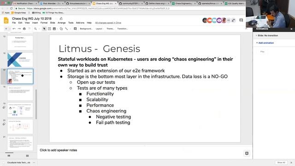The height and width of the screenshot is (166, 295).
Task: Click Show All in the downloads bar
Action: pos(281,163)
